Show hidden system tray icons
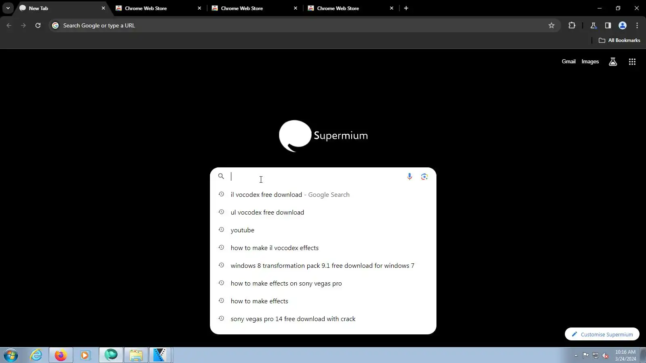The height and width of the screenshot is (363, 646). 576,355
